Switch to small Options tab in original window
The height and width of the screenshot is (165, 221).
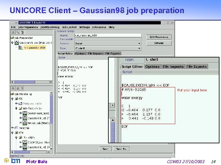coord(80,53)
